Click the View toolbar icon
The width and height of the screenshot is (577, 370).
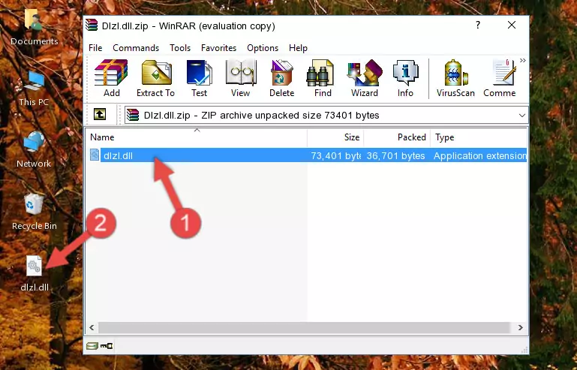coord(241,78)
